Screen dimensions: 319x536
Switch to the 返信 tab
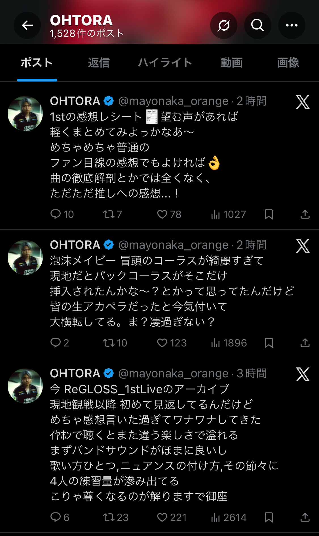pyautogui.click(x=99, y=63)
